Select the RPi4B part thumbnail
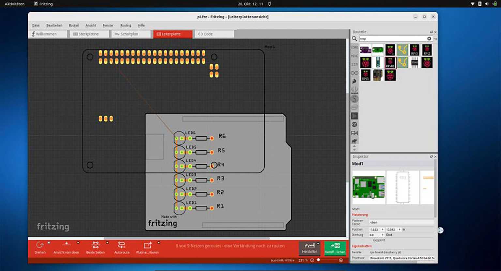 [390, 63]
